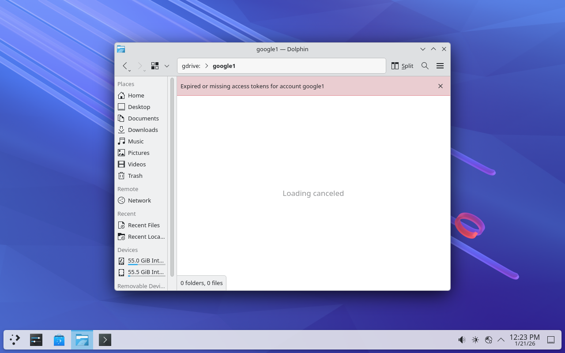
Task: Open the KDE application launcher
Action: [15, 340]
